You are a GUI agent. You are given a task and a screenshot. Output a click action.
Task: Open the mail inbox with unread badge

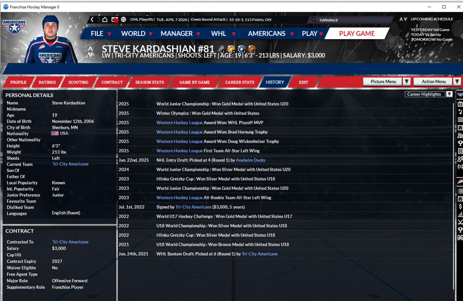tap(115, 19)
